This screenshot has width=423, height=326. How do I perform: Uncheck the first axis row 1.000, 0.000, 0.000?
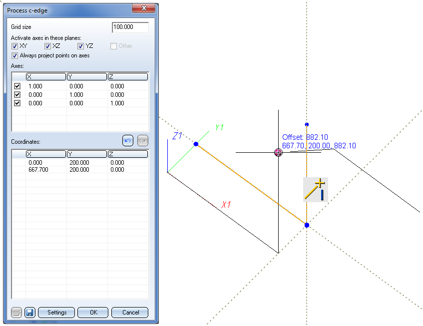[x=17, y=86]
